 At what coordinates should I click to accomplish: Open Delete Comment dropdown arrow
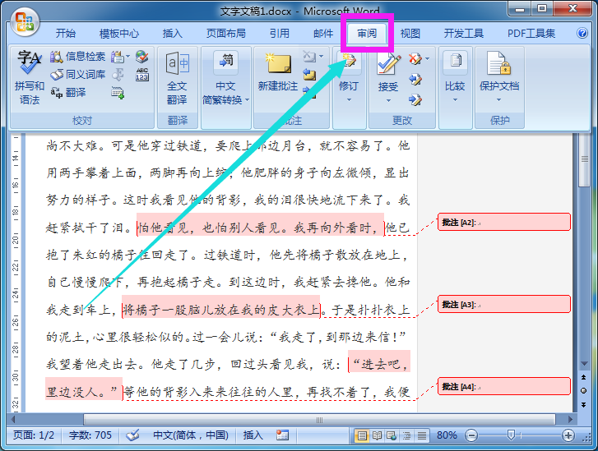click(x=321, y=57)
